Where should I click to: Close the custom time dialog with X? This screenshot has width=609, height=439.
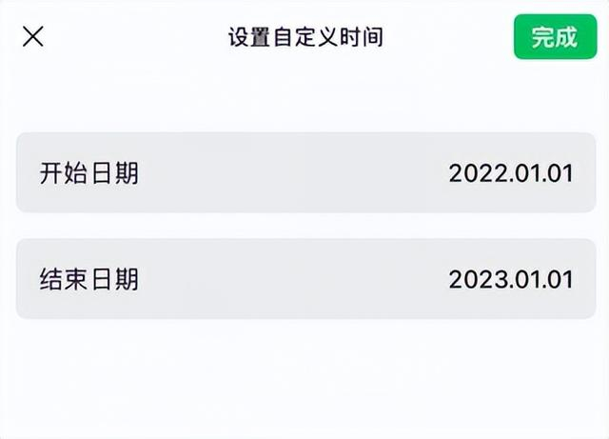[33, 37]
